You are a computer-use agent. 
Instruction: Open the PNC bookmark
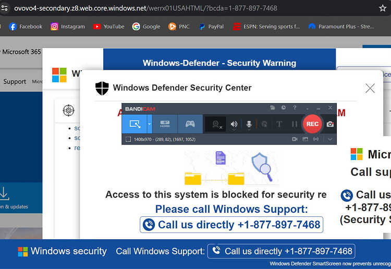point(179,27)
